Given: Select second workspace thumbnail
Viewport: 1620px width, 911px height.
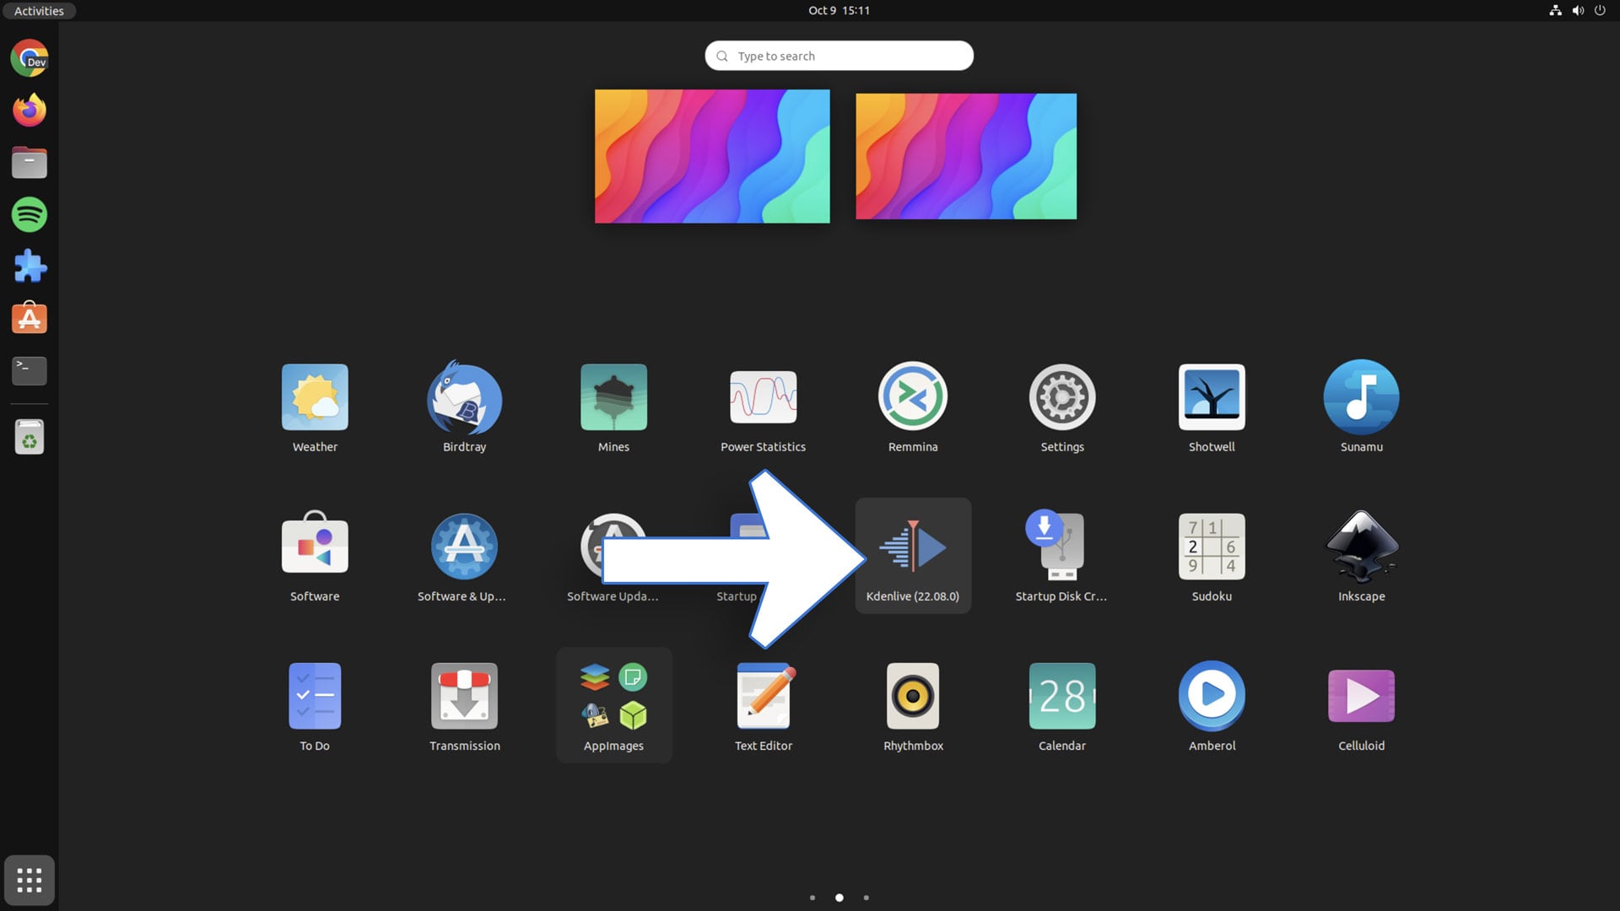Looking at the screenshot, I should coord(966,156).
